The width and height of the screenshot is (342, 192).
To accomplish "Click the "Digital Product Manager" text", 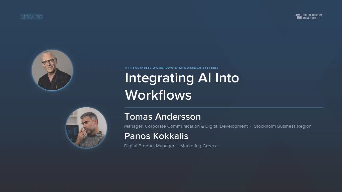I will [149, 146].
